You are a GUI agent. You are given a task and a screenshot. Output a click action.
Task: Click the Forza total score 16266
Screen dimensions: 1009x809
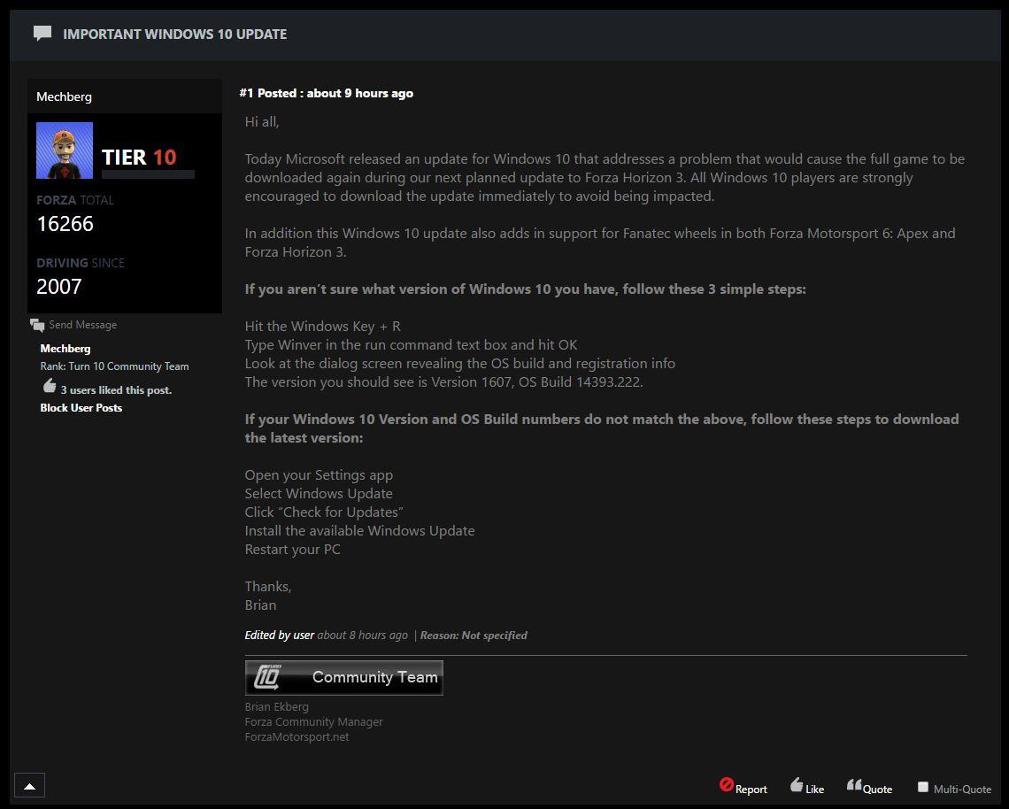[x=65, y=223]
